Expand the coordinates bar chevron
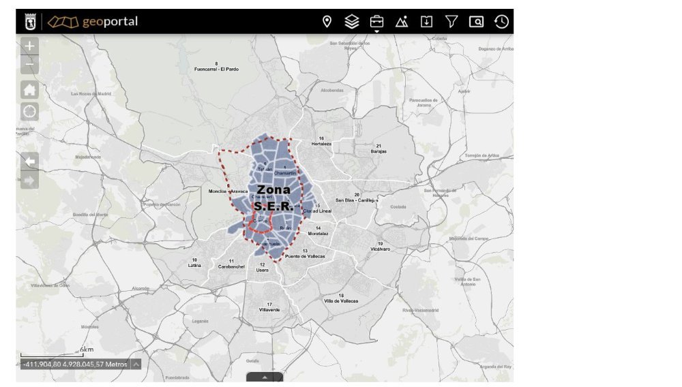 tap(136, 364)
